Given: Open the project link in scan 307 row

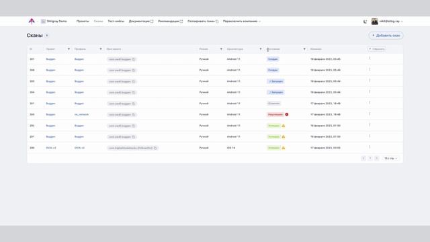Looking at the screenshot, I should 50,59.
